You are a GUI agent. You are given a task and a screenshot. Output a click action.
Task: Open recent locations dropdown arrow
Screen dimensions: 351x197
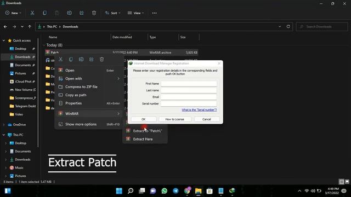tap(22, 27)
